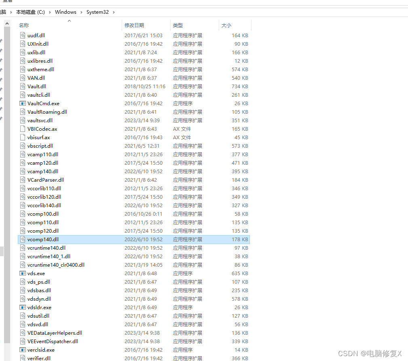Screen dimensions: 408x361
Task: Click the 734 KB size of Vault.dll
Action: click(x=240, y=87)
